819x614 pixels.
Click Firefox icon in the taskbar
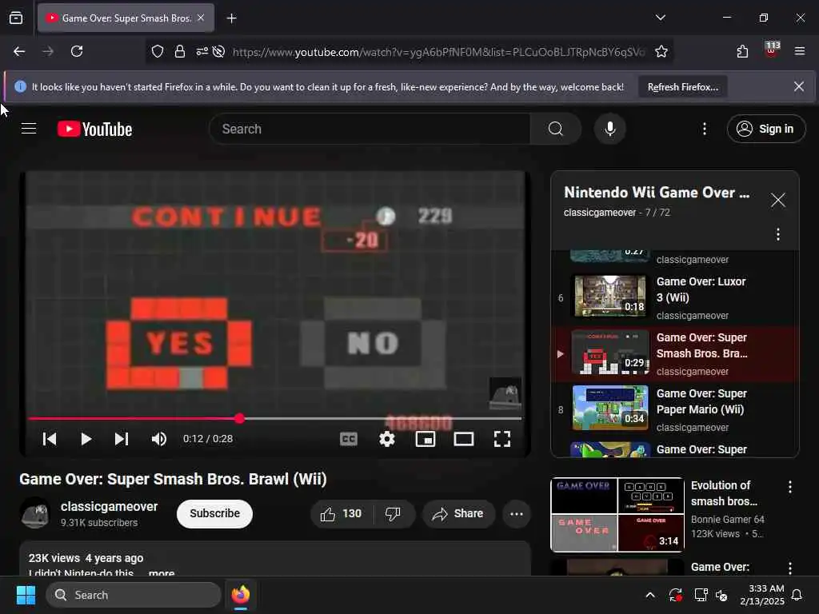click(240, 595)
